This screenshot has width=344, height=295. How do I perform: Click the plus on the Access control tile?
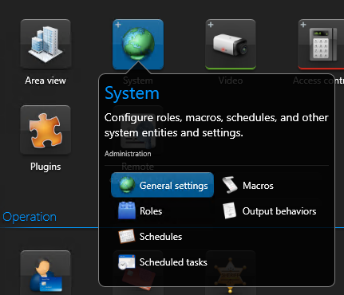click(x=303, y=25)
